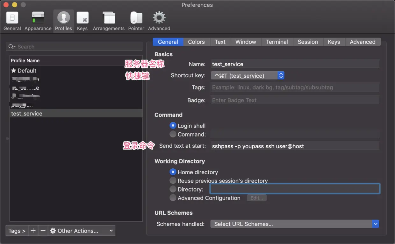Open the Select URL Schemes dropdown
Viewport: 395px width, 244px height.
tap(295, 224)
